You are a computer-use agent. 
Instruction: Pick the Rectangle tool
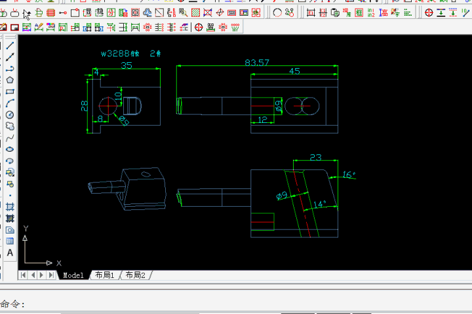pyautogui.click(x=10, y=92)
